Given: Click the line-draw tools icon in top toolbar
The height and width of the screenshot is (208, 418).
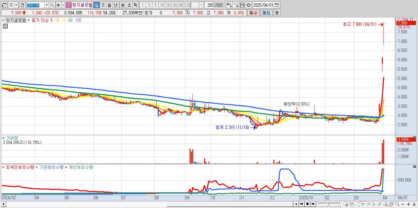Looking at the screenshot, I should [236, 5].
